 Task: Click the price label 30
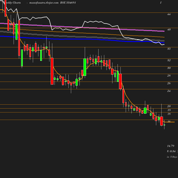(169, 68)
